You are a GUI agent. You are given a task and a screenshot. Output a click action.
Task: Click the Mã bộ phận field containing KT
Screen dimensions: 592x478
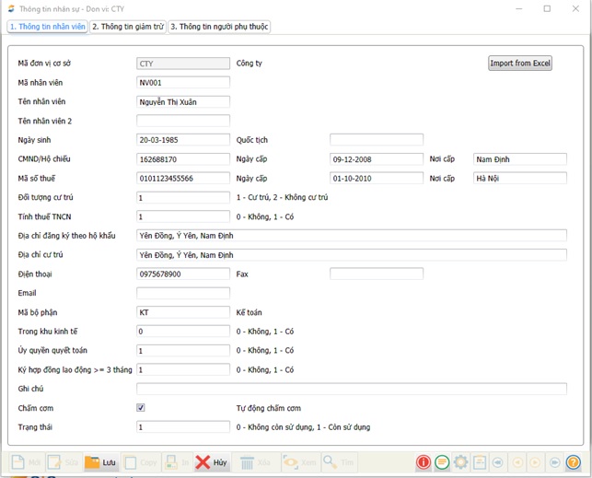pos(183,312)
